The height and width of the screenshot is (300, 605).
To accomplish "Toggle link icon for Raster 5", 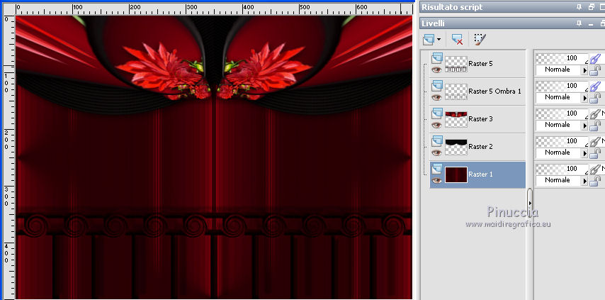I will coord(595,59).
